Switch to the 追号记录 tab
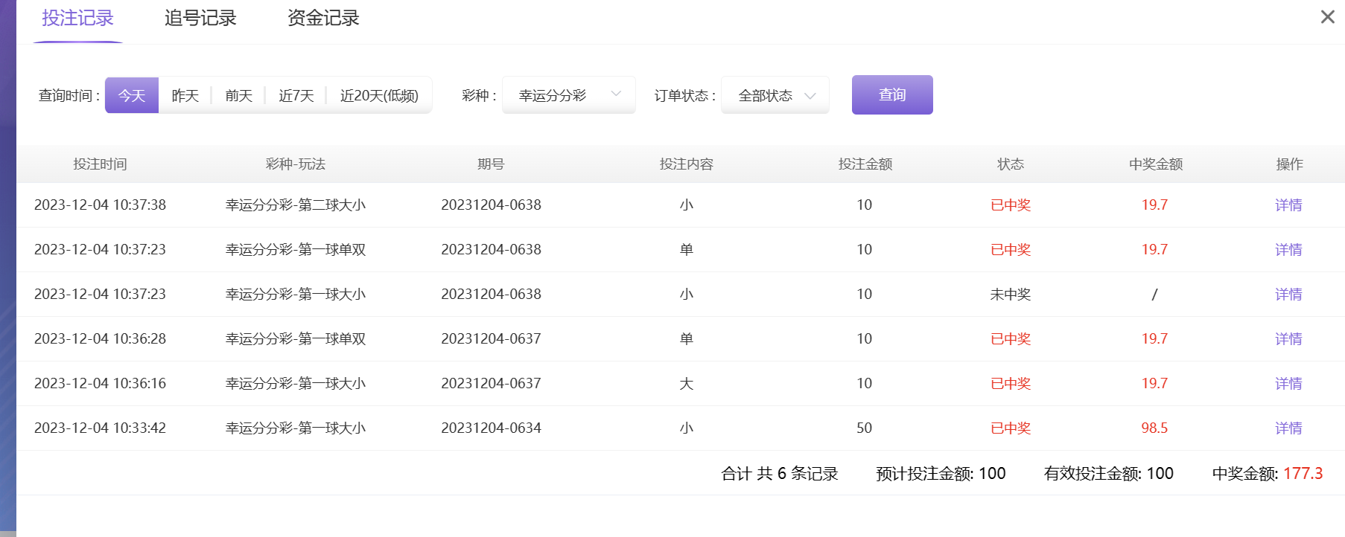Viewport: 1345px width, 537px height. (x=200, y=19)
